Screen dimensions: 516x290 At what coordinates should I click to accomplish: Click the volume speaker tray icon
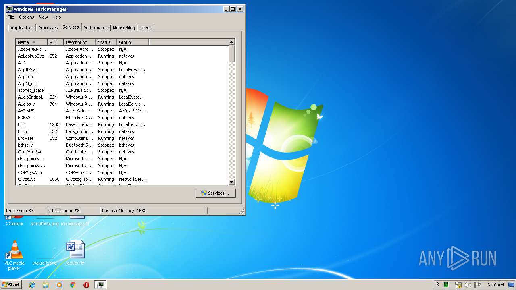pyautogui.click(x=468, y=285)
